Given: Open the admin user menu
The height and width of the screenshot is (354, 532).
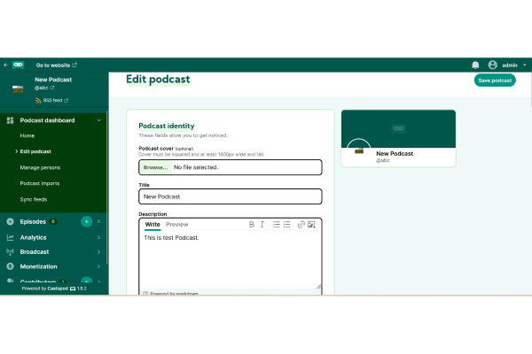Looking at the screenshot, I should 505,65.
